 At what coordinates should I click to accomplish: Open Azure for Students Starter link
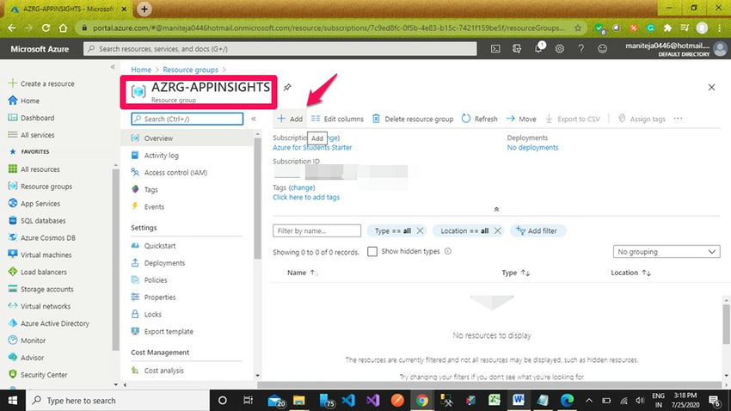click(x=312, y=148)
